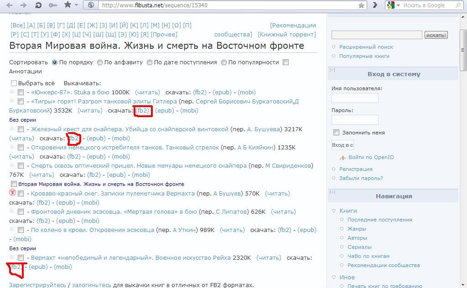Image resolution: width=467 pixels, height=288 pixels.
Task: Click the password wand key icon
Action: (x=53, y=5)
